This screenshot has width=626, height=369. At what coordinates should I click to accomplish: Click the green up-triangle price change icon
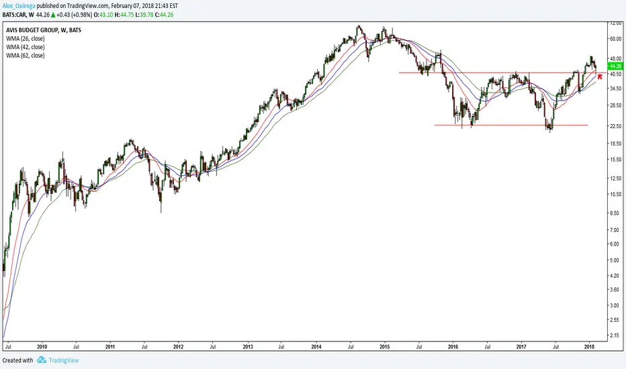click(52, 15)
